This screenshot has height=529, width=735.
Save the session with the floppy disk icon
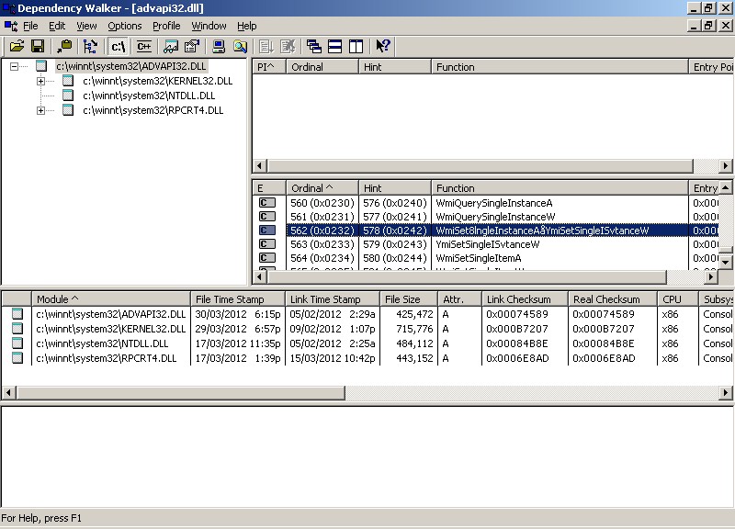click(x=38, y=46)
